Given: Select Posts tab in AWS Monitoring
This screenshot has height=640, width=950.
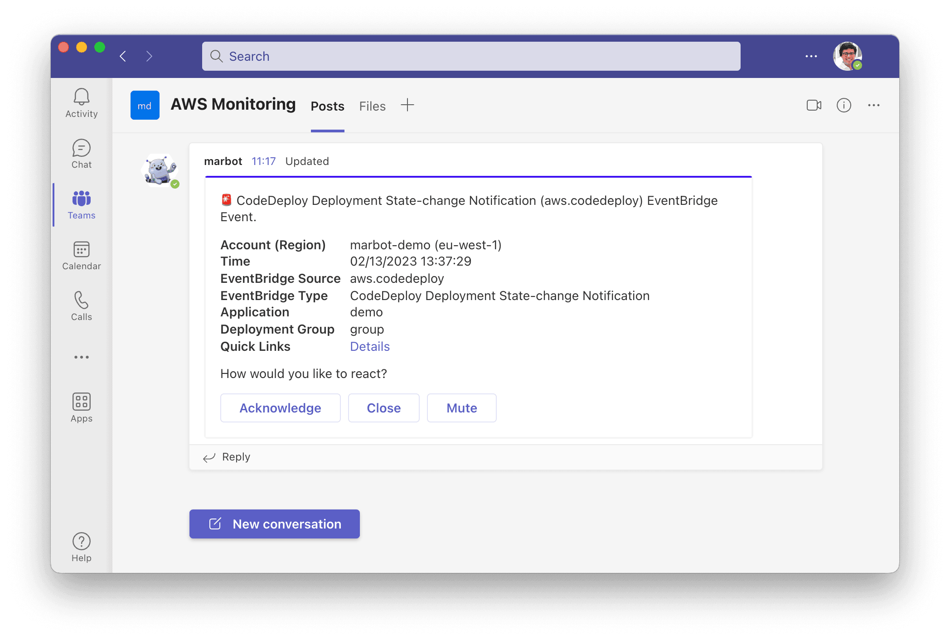Looking at the screenshot, I should point(328,106).
